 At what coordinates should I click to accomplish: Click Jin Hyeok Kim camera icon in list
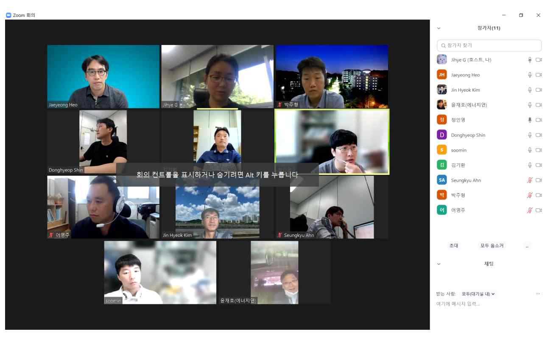[x=539, y=90]
